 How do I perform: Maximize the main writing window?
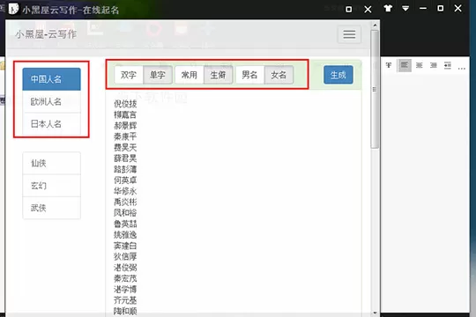coord(440,9)
